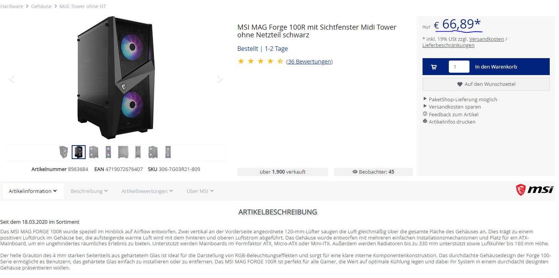Click the eye icon next to Beobachter
The image size is (559, 278).
click(x=355, y=172)
